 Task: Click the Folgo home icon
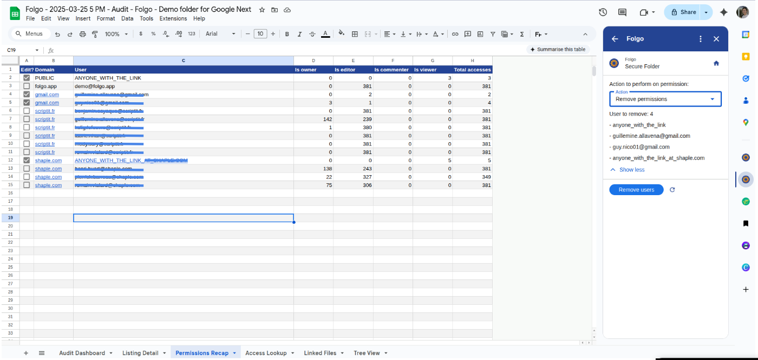(x=716, y=63)
